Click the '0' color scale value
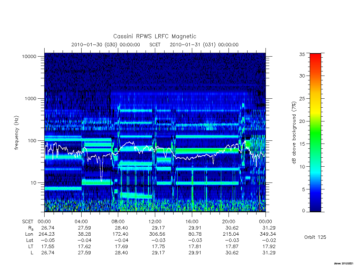The width and height of the screenshot is (354, 265). click(304, 211)
